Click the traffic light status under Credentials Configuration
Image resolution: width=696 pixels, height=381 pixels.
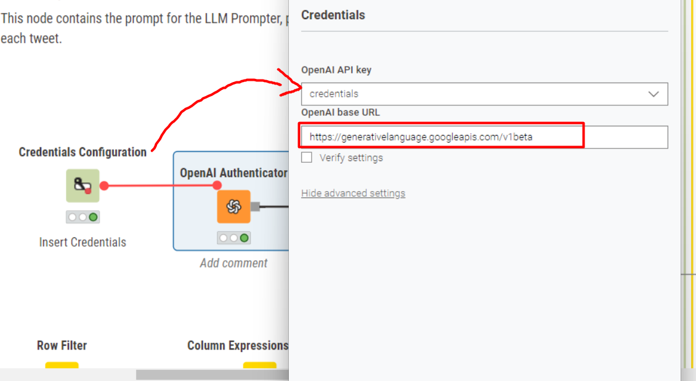[83, 217]
